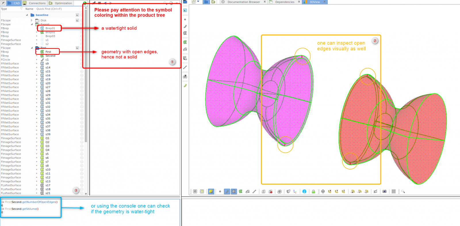This screenshot has width=460, height=226.
Task: Click the point filter dot icon in bottom toolbar
Action: click(x=220, y=191)
